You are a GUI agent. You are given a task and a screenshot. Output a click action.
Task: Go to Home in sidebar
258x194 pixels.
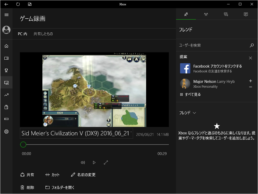6,46
